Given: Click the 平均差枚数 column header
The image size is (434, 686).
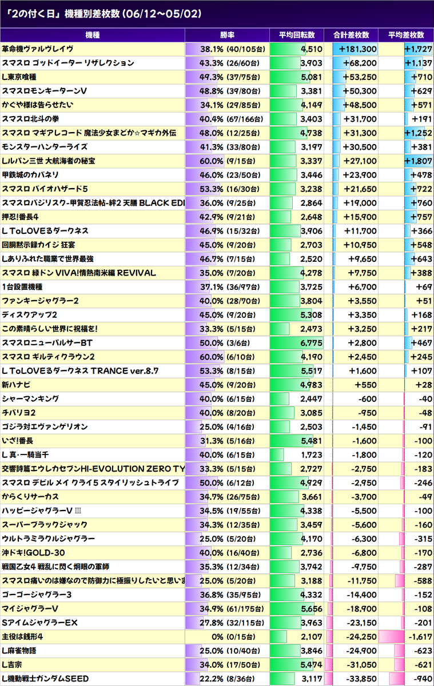Looking at the screenshot, I should coord(406,35).
